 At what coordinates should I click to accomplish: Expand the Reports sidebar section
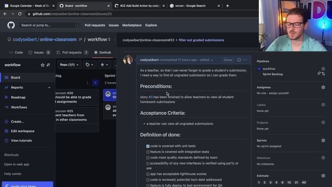(x=49, y=88)
